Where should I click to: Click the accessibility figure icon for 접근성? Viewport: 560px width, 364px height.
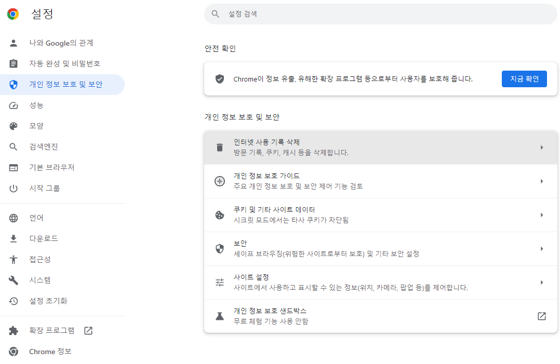(14, 260)
